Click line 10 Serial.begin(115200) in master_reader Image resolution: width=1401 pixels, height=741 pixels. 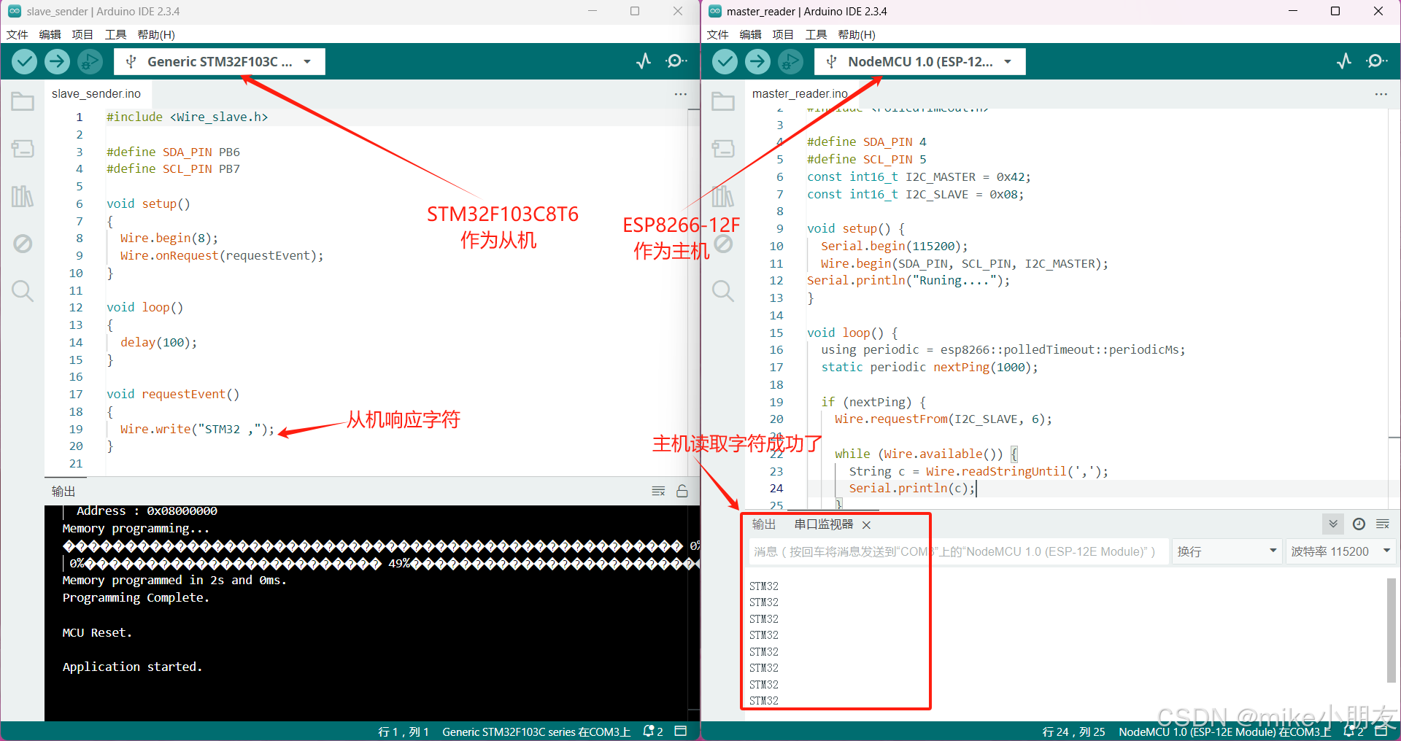[894, 246]
